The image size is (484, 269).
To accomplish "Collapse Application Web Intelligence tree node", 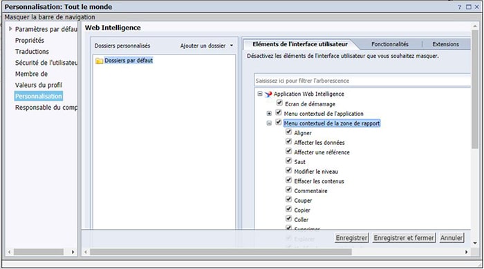I will (x=260, y=94).
